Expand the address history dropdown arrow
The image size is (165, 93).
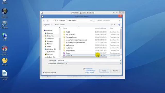click(91, 21)
